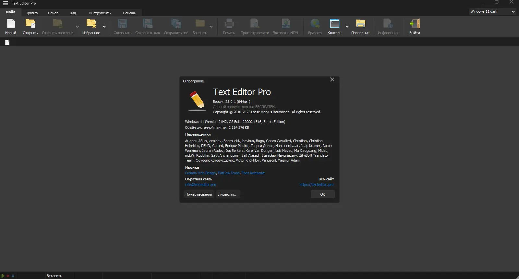Click the Версия 25.0.1 (64-бит) text

tap(232, 102)
